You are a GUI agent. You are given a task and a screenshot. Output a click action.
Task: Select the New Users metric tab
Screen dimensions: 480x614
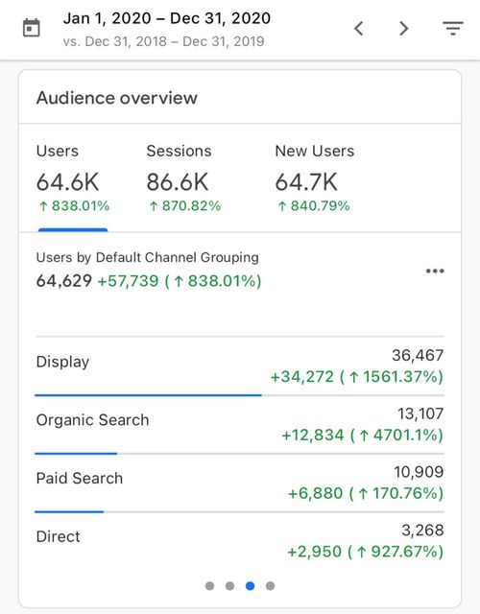tap(315, 178)
